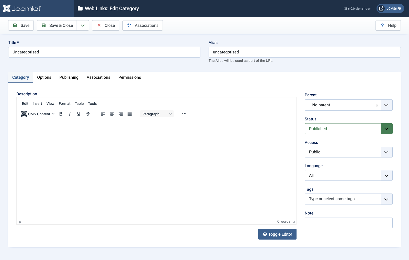This screenshot has height=260, width=409.
Task: Expand the Save & Close arrow menu
Action: click(x=83, y=26)
